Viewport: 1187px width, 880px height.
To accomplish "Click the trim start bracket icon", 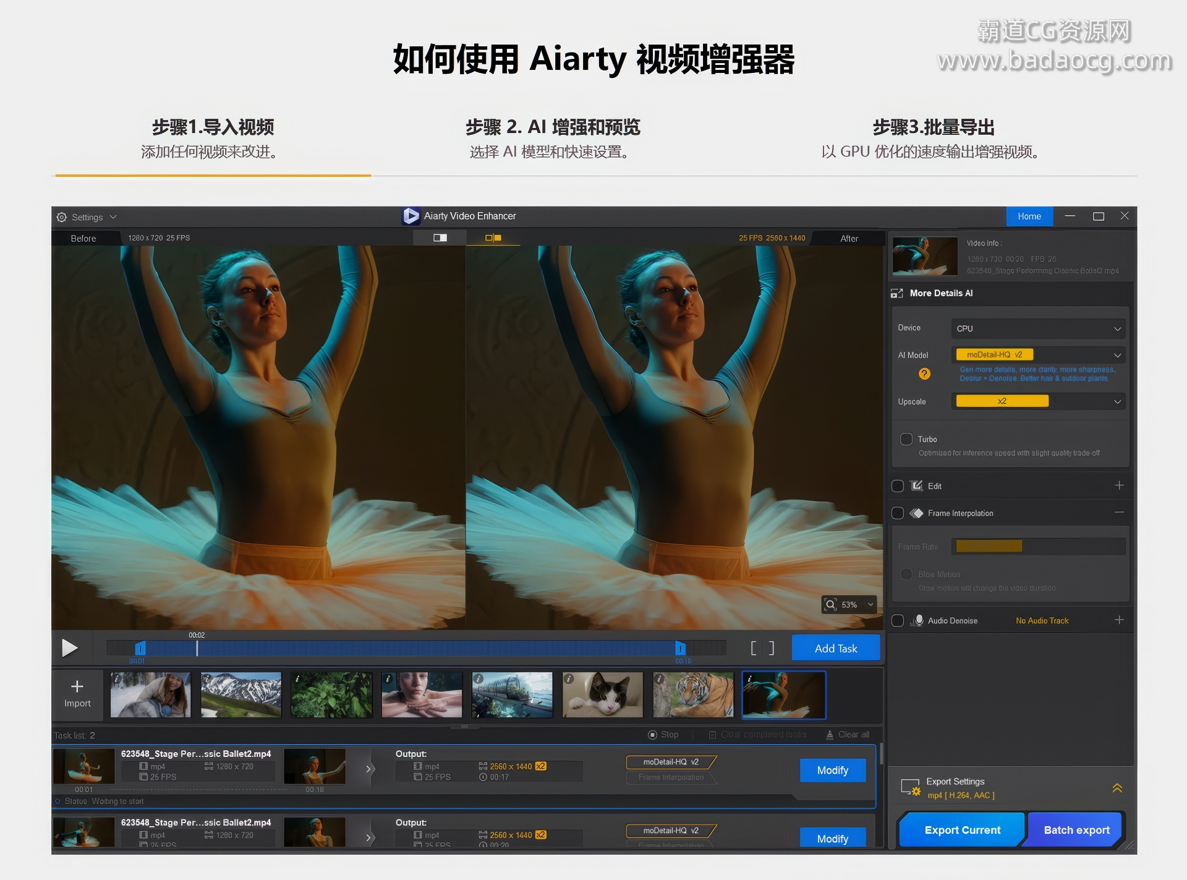I will (x=754, y=648).
